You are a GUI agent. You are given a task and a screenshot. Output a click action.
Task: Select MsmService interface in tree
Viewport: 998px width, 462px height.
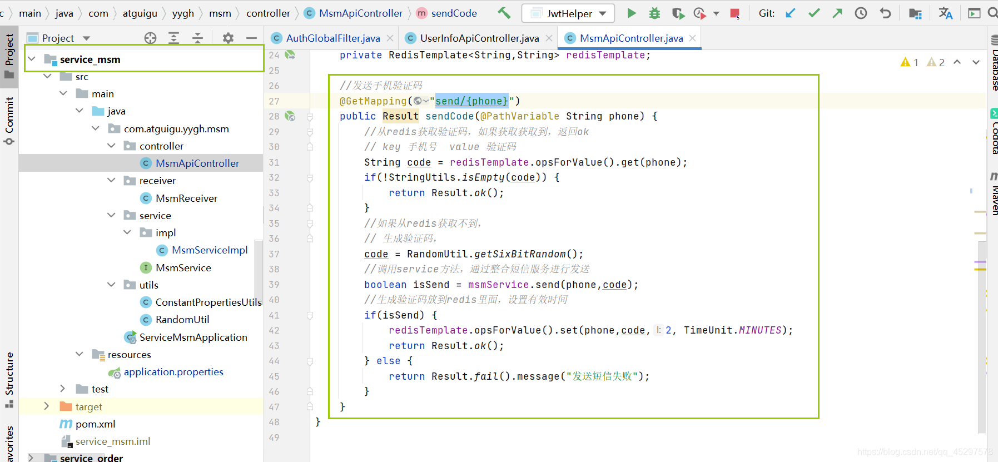[x=183, y=267]
